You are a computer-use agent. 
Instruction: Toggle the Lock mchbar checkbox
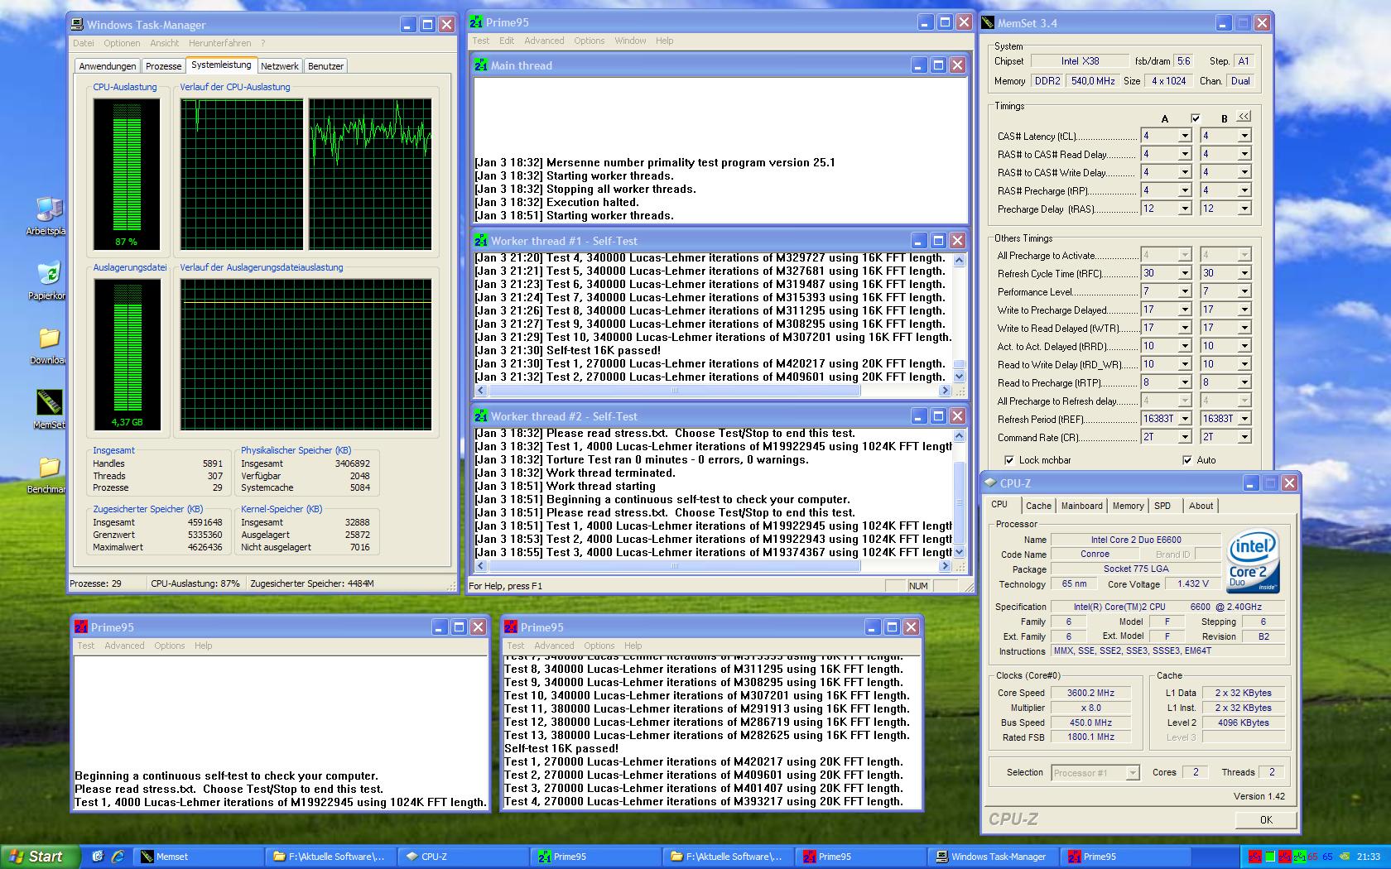point(1008,460)
